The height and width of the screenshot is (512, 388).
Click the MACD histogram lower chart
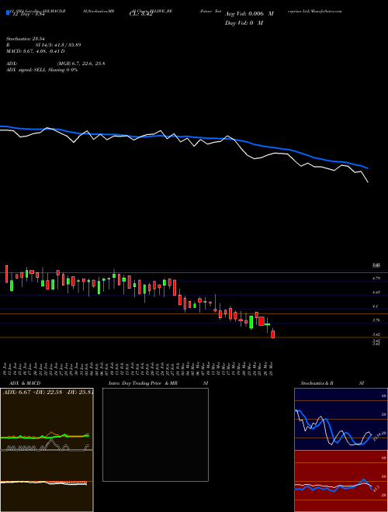click(47, 481)
